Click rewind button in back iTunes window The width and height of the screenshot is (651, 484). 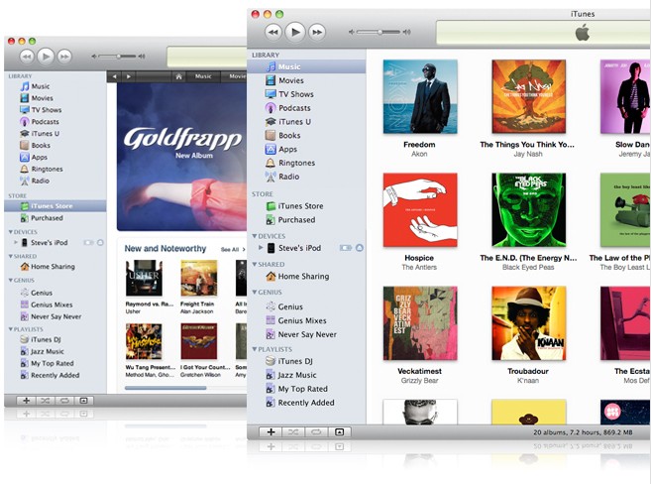pos(27,57)
